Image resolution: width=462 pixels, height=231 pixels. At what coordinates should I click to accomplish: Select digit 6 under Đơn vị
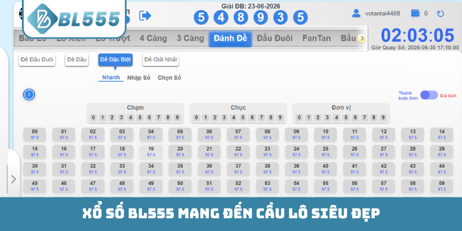click(x=355, y=118)
